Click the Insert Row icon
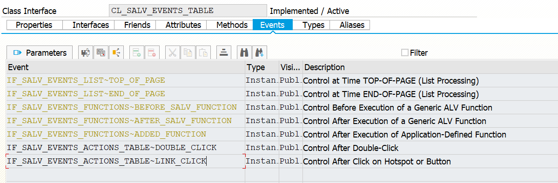This screenshot has width=558, height=183. tap(136, 52)
